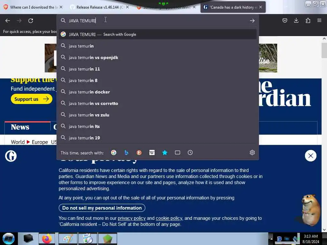Screen dimensions: 327x245
Task: Click the Guardian G logo in banner
Action: point(11,156)
